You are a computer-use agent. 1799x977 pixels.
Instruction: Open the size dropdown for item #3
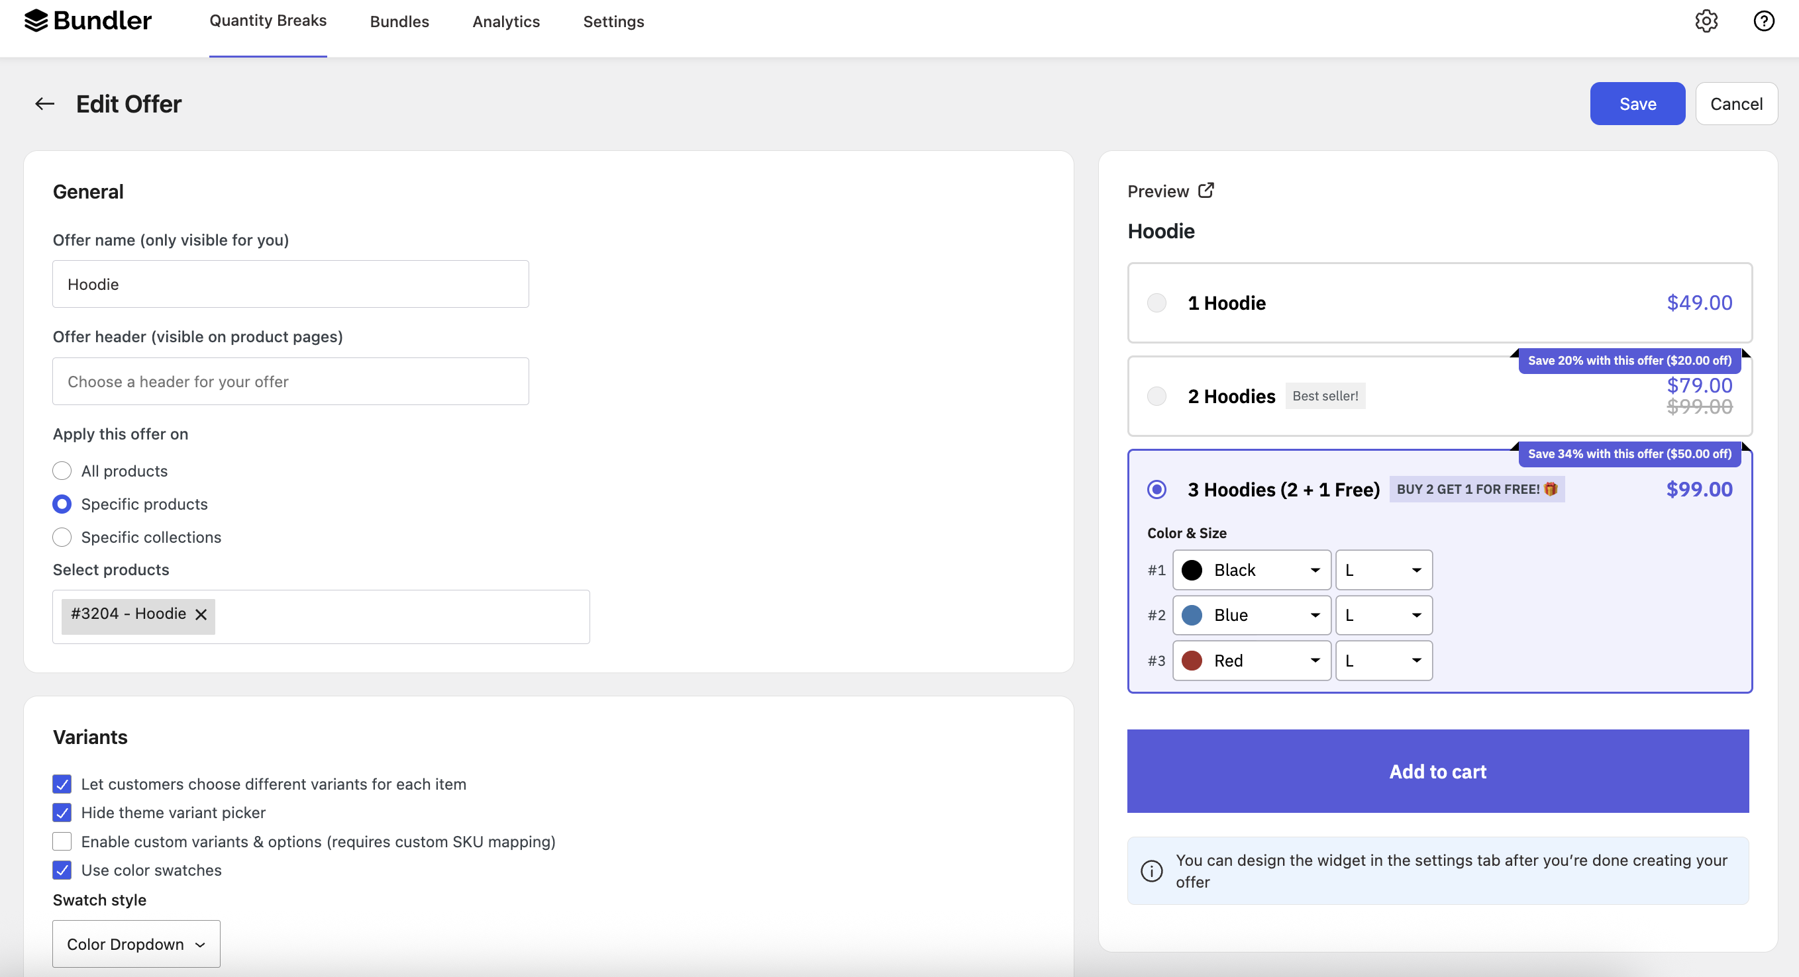click(x=1384, y=660)
